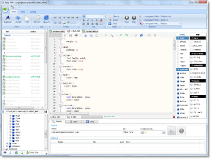Collapse the .head CSS block in the editor
Image resolution: width=211 pixels, height=159 pixels.
60,47
